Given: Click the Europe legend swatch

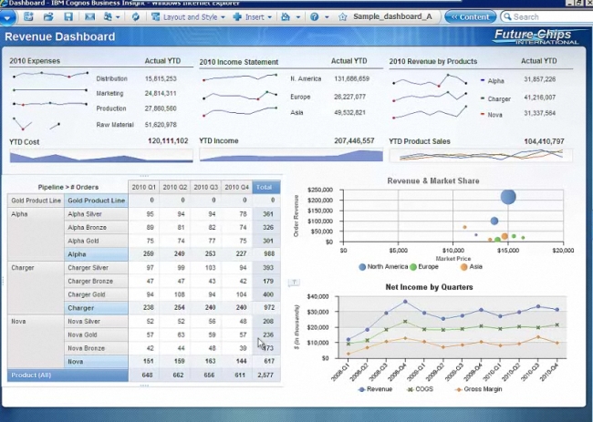Looking at the screenshot, I should tap(413, 267).
